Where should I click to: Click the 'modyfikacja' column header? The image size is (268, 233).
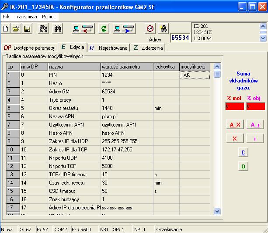(x=195, y=67)
